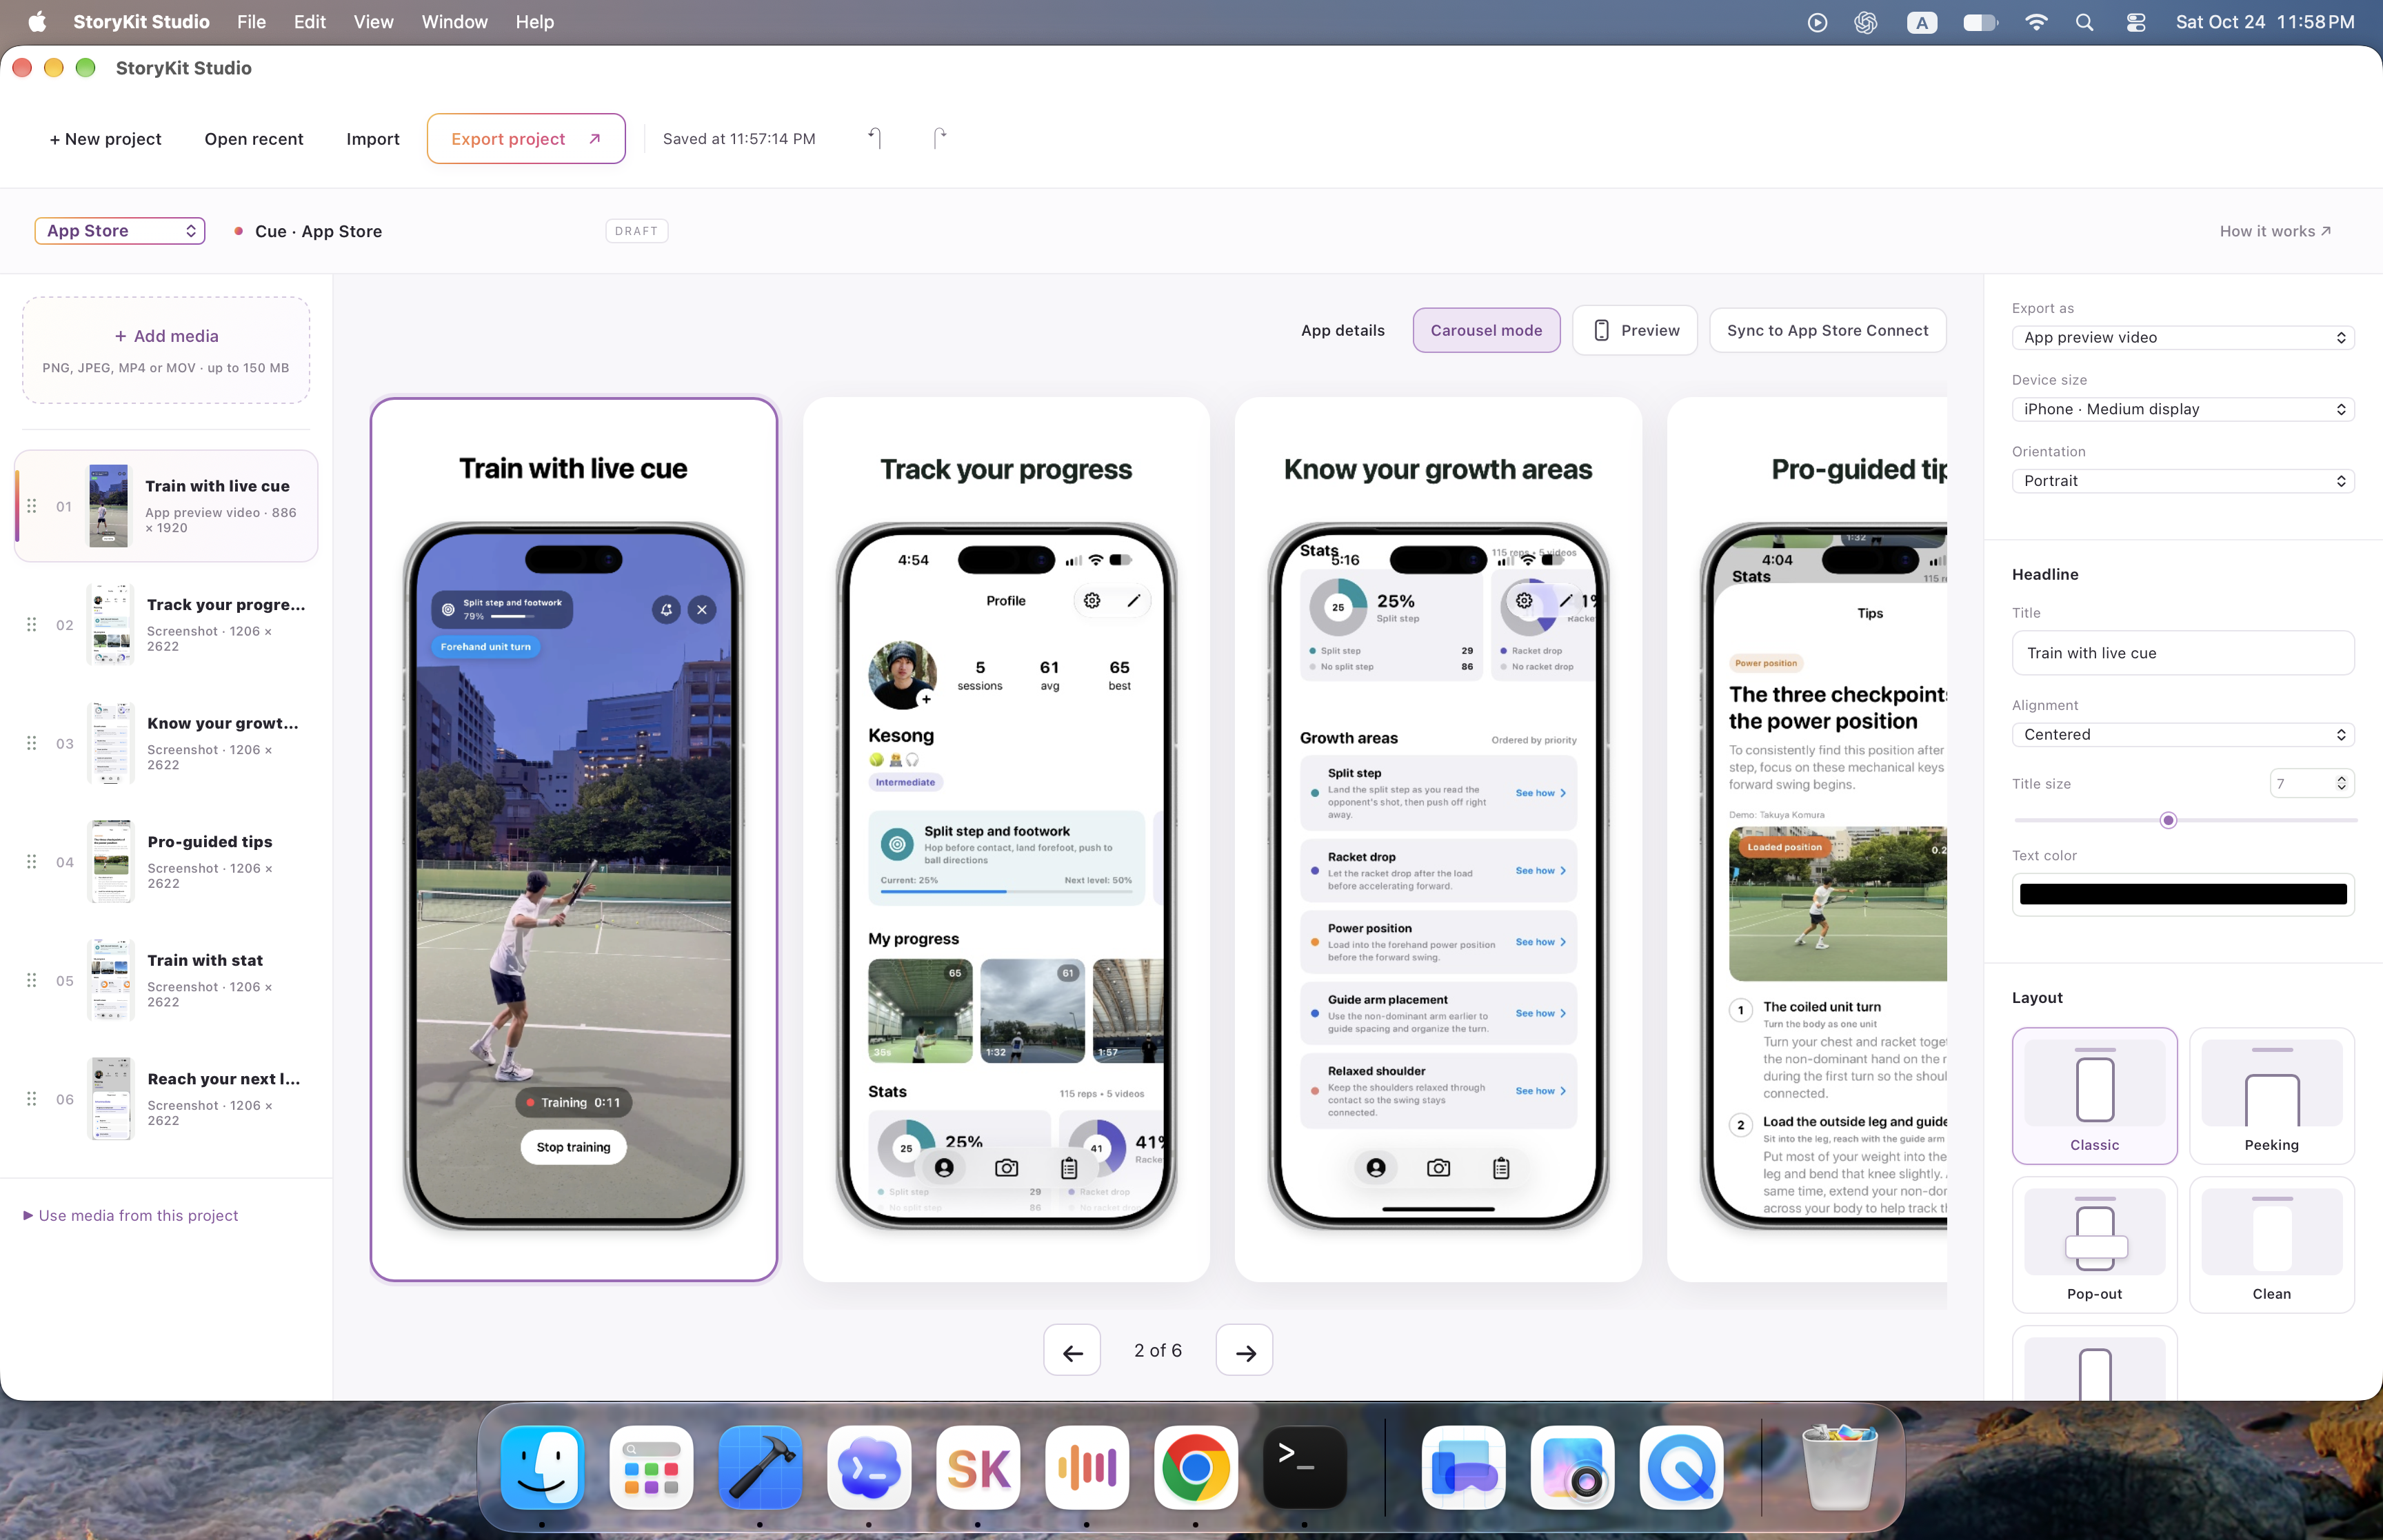Viewport: 2383px width, 1540px height.
Task: Click the Title size slider handle
Action: coord(2168,820)
